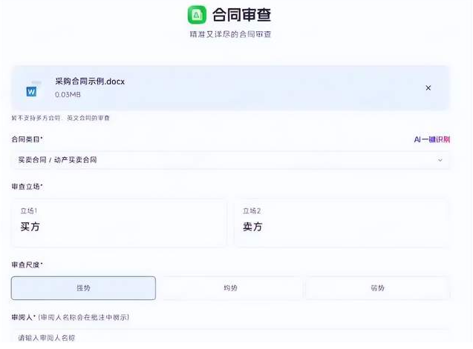Click the 合同审查 page title
Viewport: 473px width, 349px height.
[241, 14]
